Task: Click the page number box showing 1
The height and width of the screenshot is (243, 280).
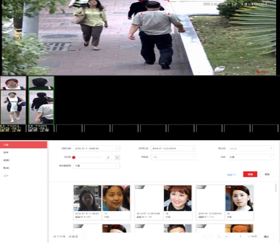Action: [x=240, y=236]
